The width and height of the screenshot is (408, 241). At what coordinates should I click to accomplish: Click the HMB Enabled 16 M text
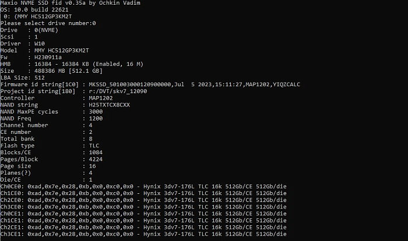click(118, 64)
